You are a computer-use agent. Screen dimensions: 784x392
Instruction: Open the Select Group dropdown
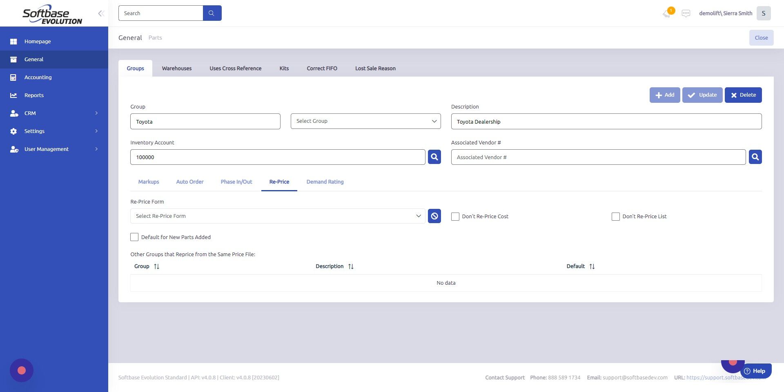[x=366, y=121]
